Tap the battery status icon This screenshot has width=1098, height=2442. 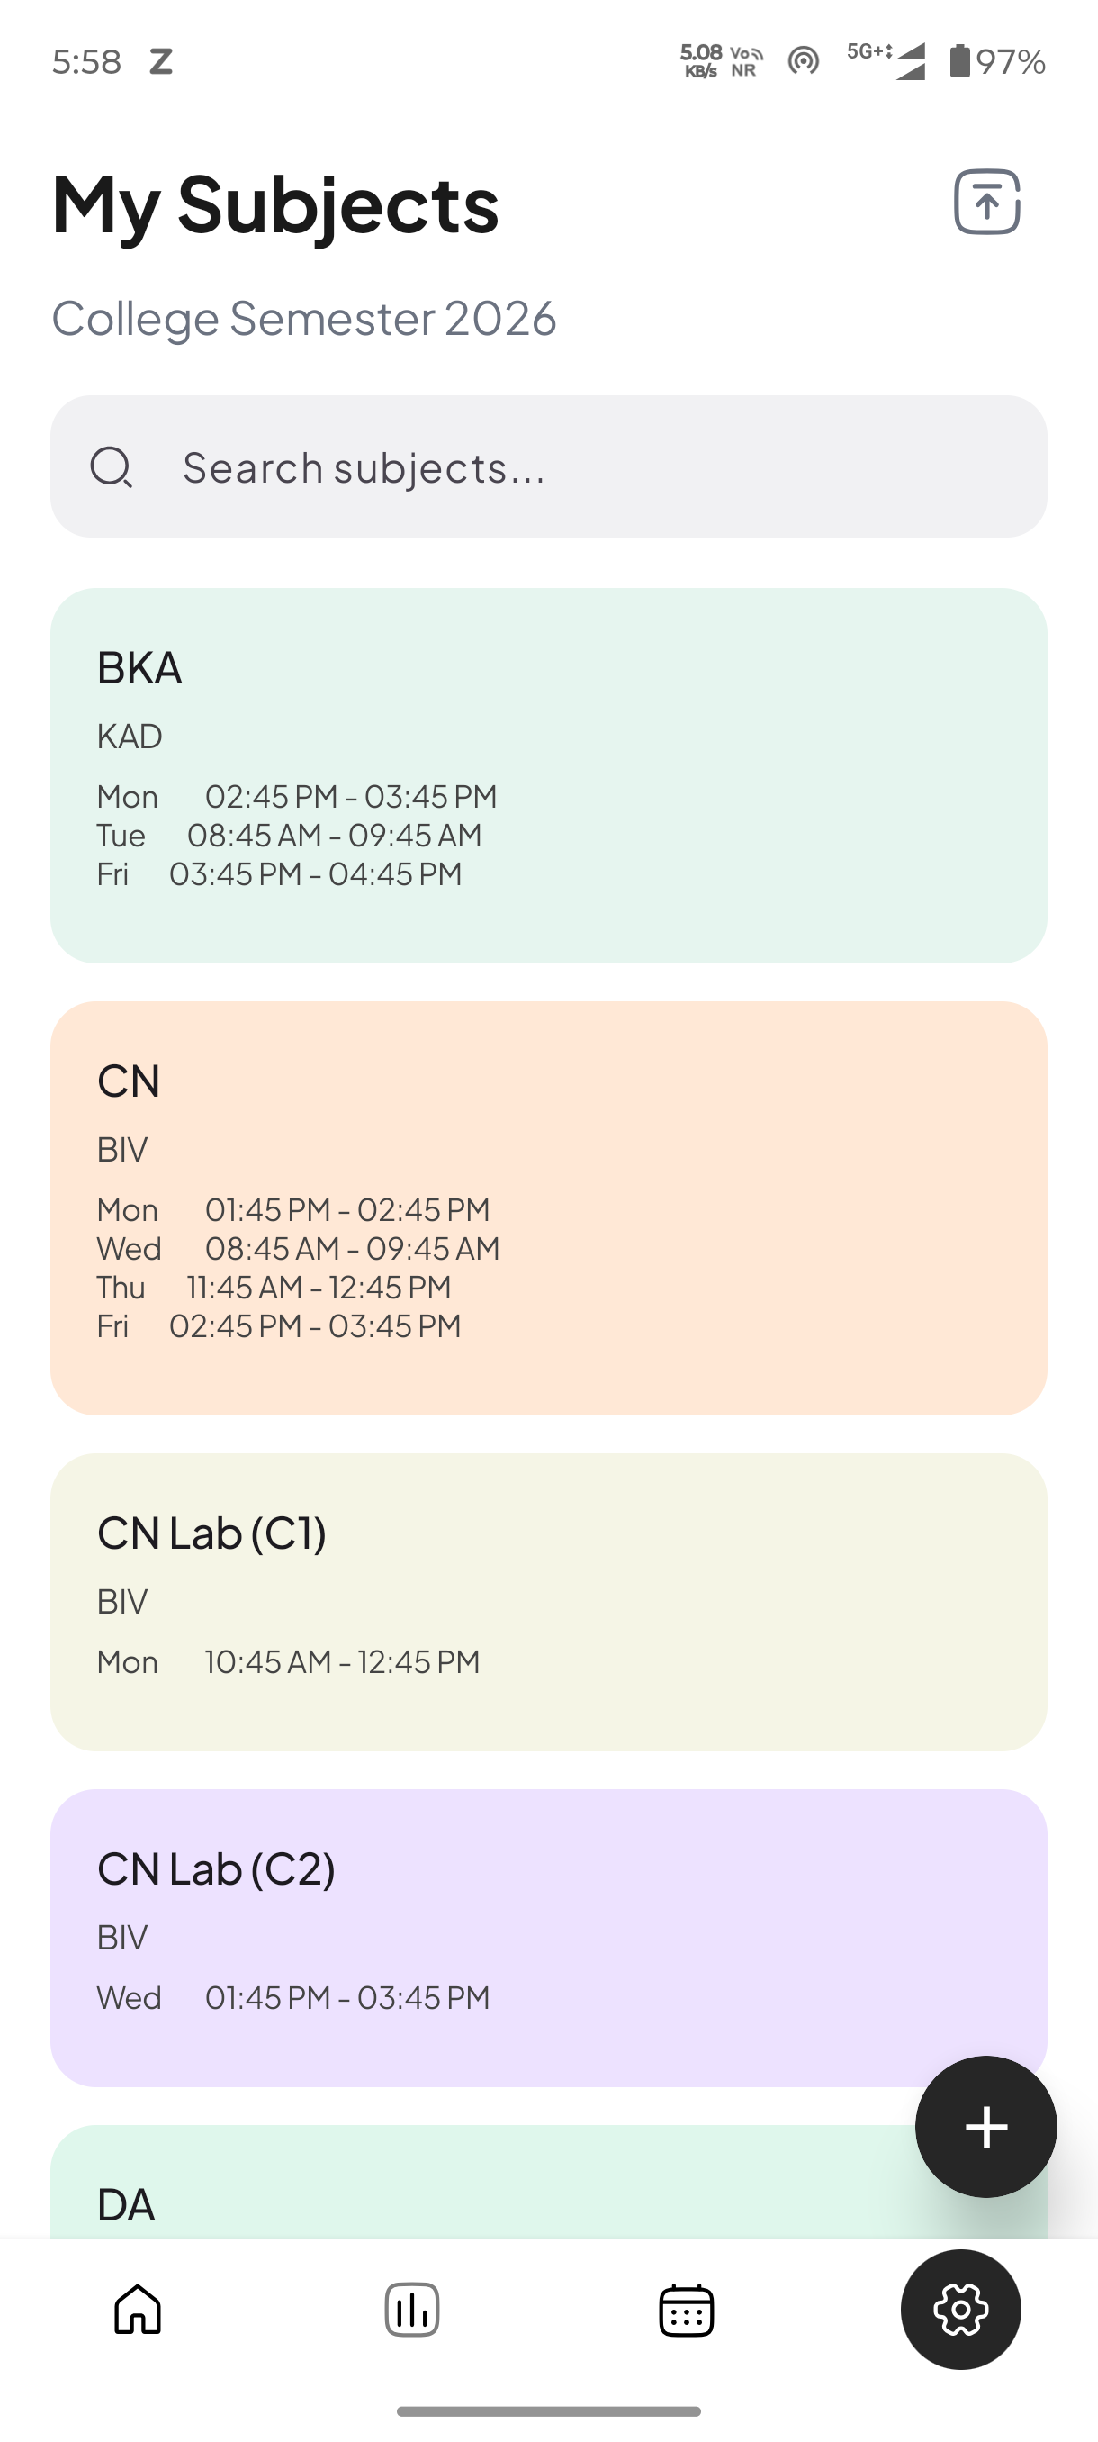click(x=959, y=61)
